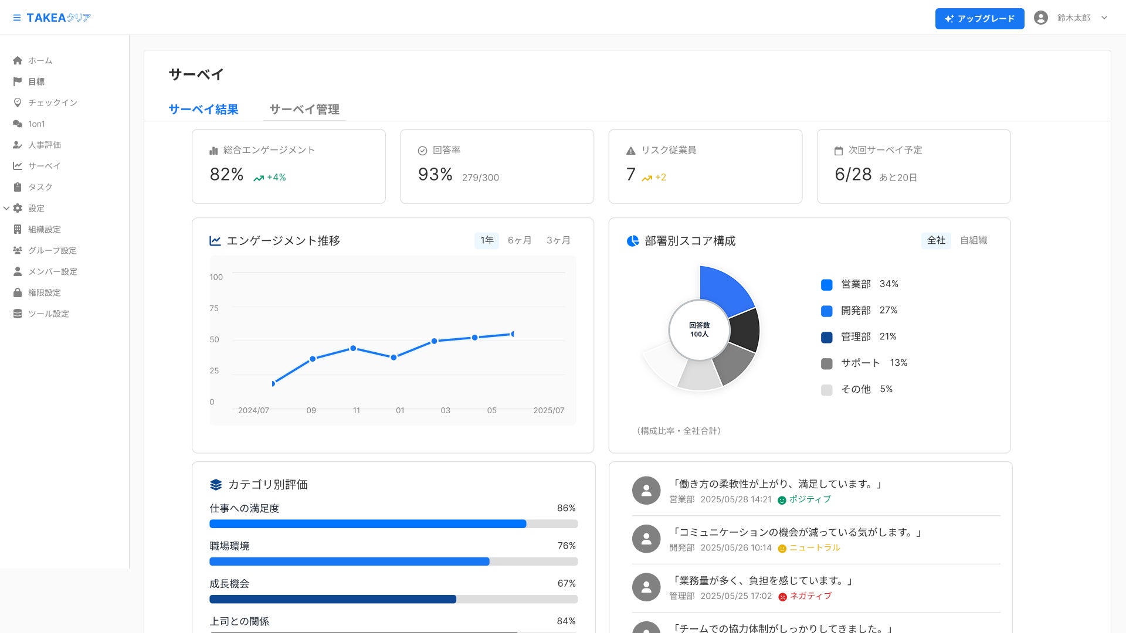Click the check-in location pin icon
The height and width of the screenshot is (633, 1126).
(18, 103)
